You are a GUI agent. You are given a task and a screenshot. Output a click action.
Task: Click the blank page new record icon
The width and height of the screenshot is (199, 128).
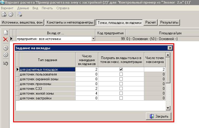pyautogui.click(x=5, y=33)
